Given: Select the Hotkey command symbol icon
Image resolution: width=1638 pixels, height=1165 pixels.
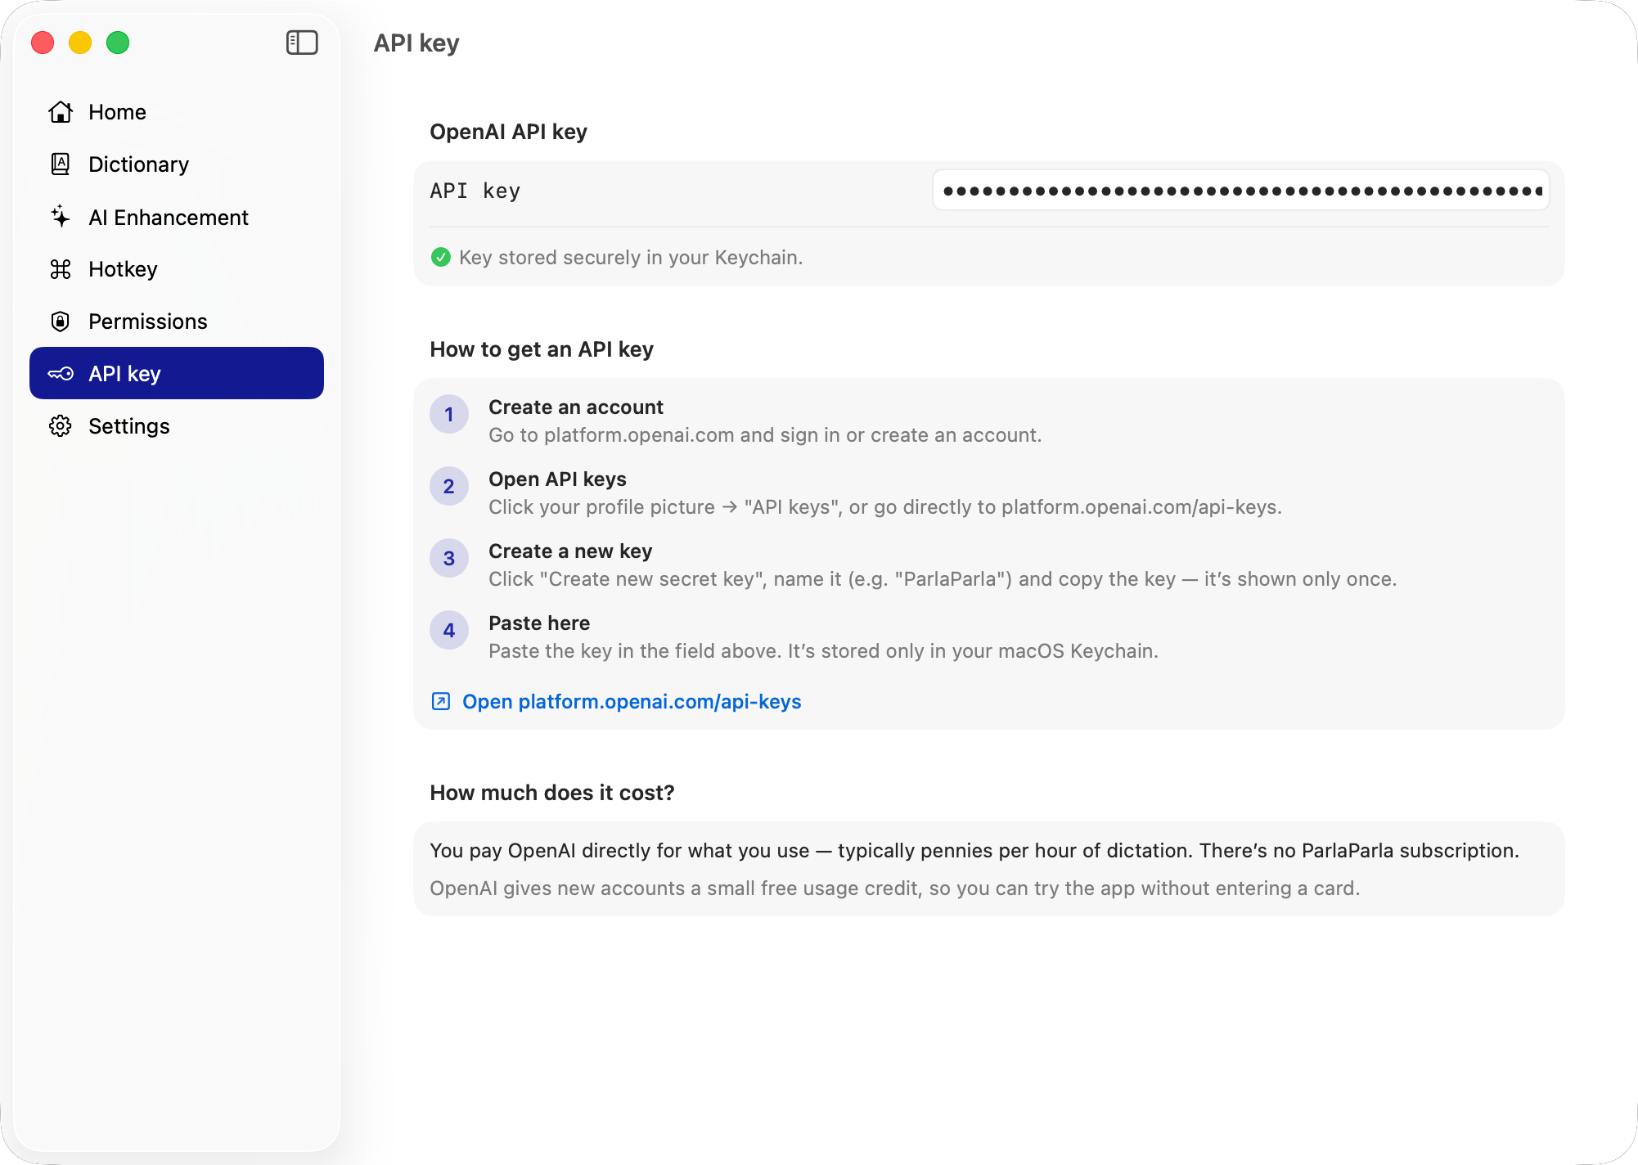Looking at the screenshot, I should click(x=61, y=269).
